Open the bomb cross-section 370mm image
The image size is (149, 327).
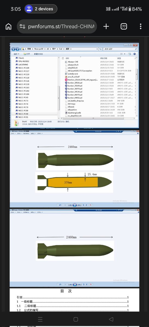(74, 182)
